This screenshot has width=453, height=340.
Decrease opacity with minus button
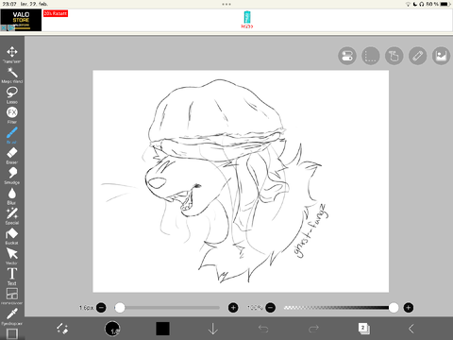(270, 308)
